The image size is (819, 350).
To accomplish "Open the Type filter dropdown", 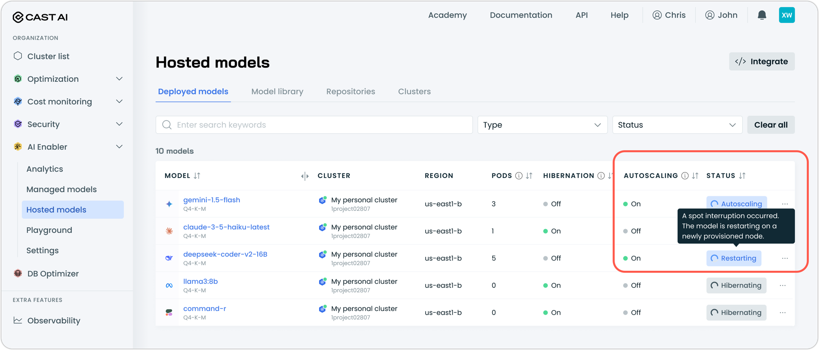I will (542, 125).
